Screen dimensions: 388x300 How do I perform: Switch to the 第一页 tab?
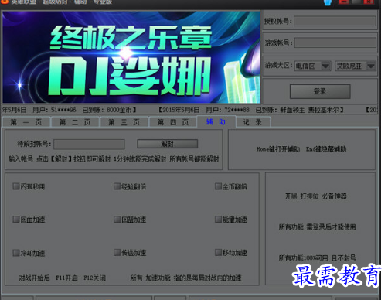(26, 122)
